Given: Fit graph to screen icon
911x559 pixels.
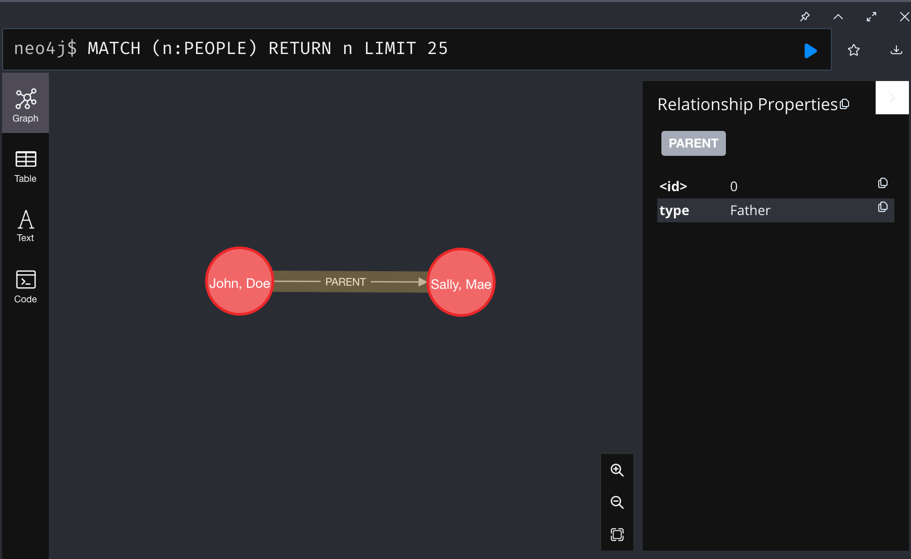Looking at the screenshot, I should [x=617, y=535].
